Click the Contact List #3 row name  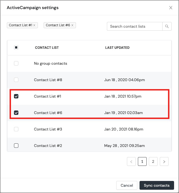48,129
